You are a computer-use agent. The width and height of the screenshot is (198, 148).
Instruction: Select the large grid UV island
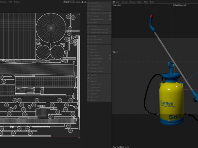[18, 36]
